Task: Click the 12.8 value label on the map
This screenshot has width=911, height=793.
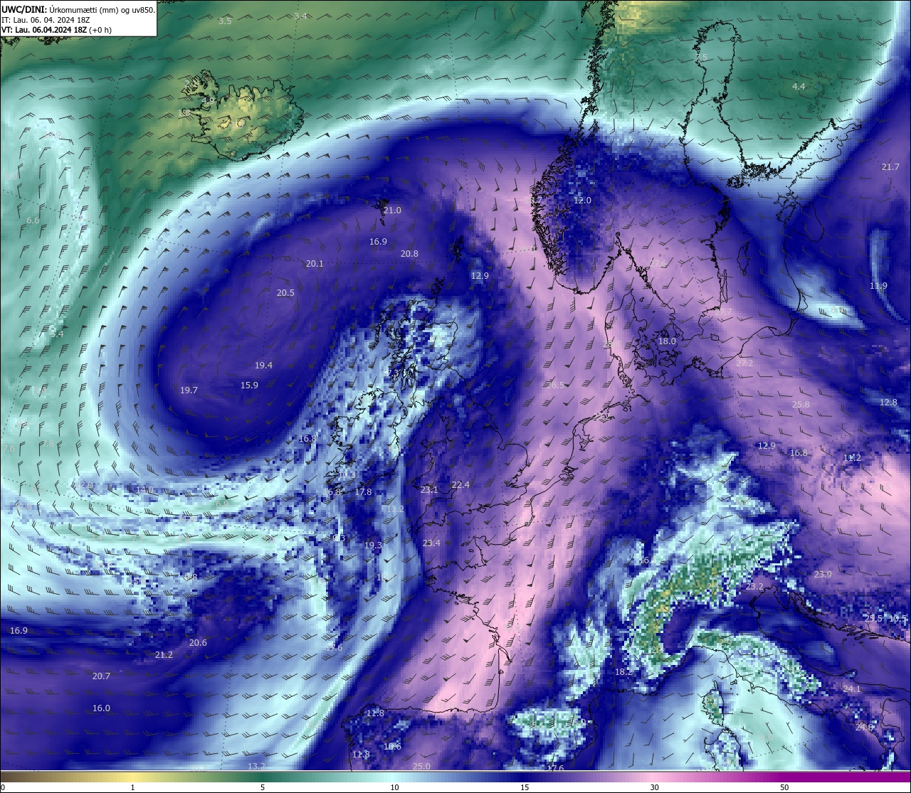Action: click(888, 403)
